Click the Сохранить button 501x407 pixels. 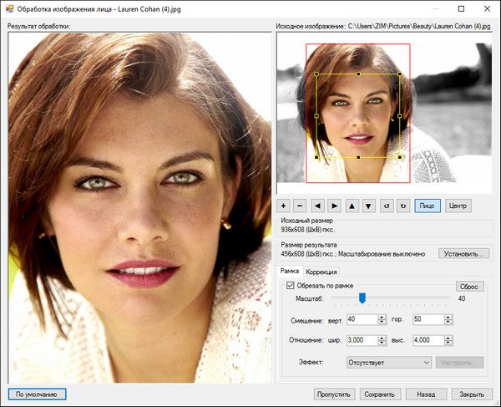point(380,394)
